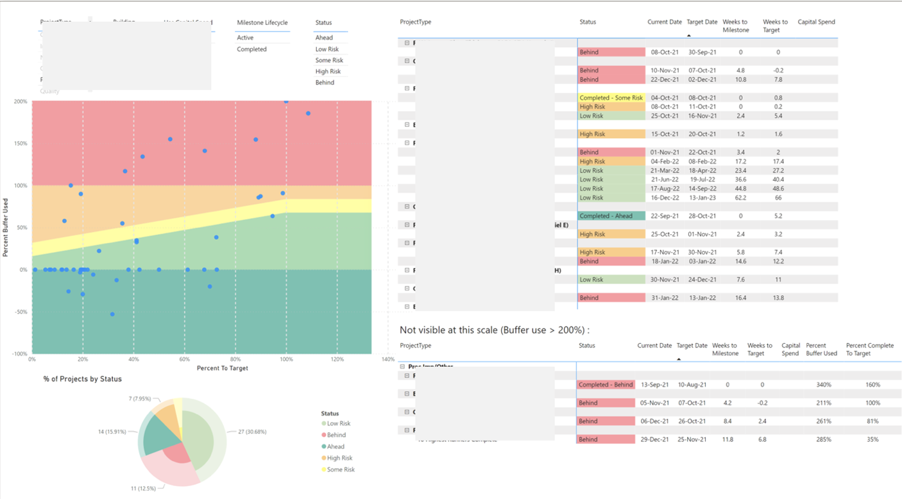Filter by High Risk in the Status slicer

328,72
